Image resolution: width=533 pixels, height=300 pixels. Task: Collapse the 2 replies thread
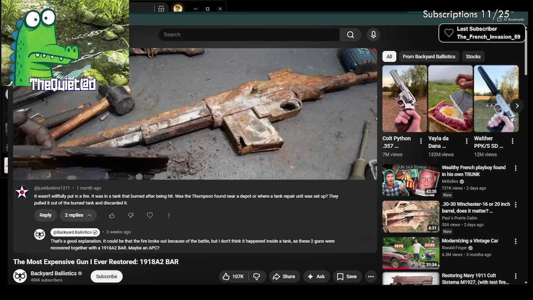click(78, 215)
